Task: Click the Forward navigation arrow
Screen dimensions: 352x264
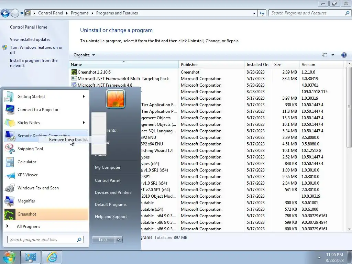Action: point(15,13)
